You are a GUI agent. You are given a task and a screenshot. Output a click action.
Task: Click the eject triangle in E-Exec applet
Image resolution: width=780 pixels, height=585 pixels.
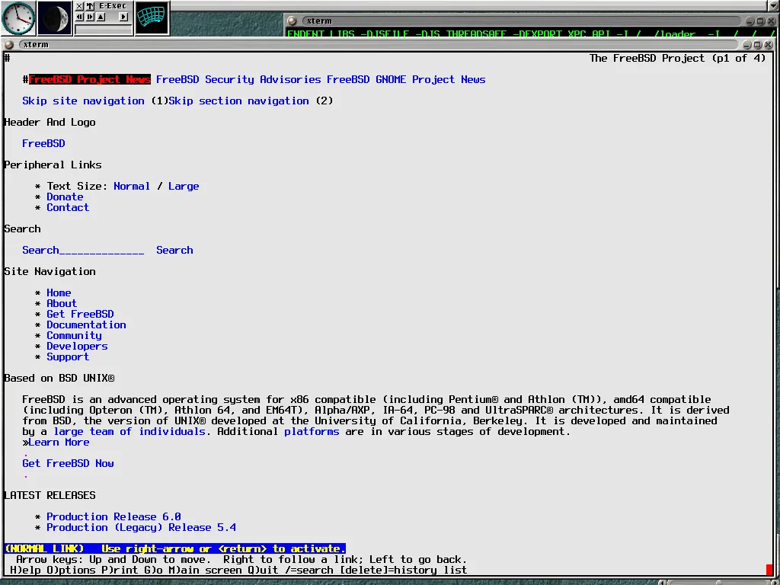101,17
